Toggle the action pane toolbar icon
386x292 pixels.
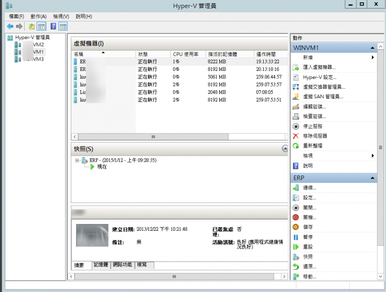(63, 26)
